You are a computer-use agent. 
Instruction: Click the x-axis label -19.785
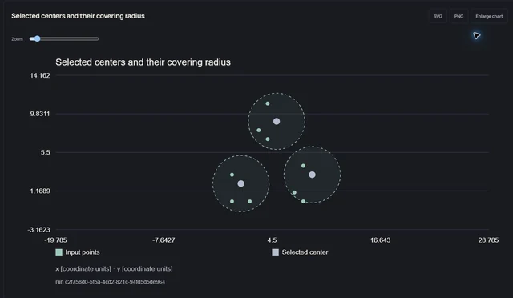(55, 240)
